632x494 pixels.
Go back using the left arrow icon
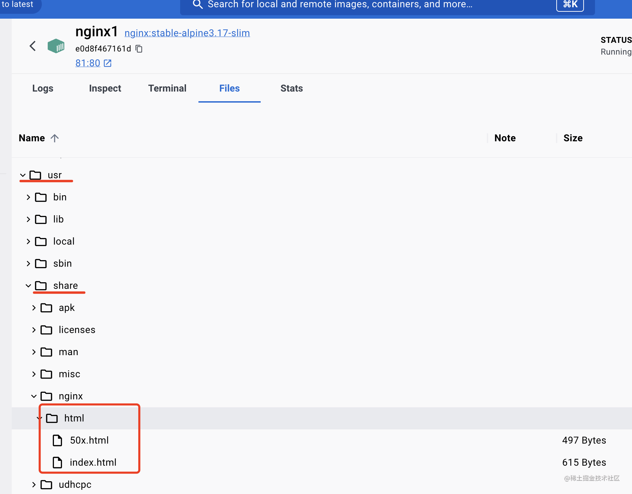pos(33,46)
